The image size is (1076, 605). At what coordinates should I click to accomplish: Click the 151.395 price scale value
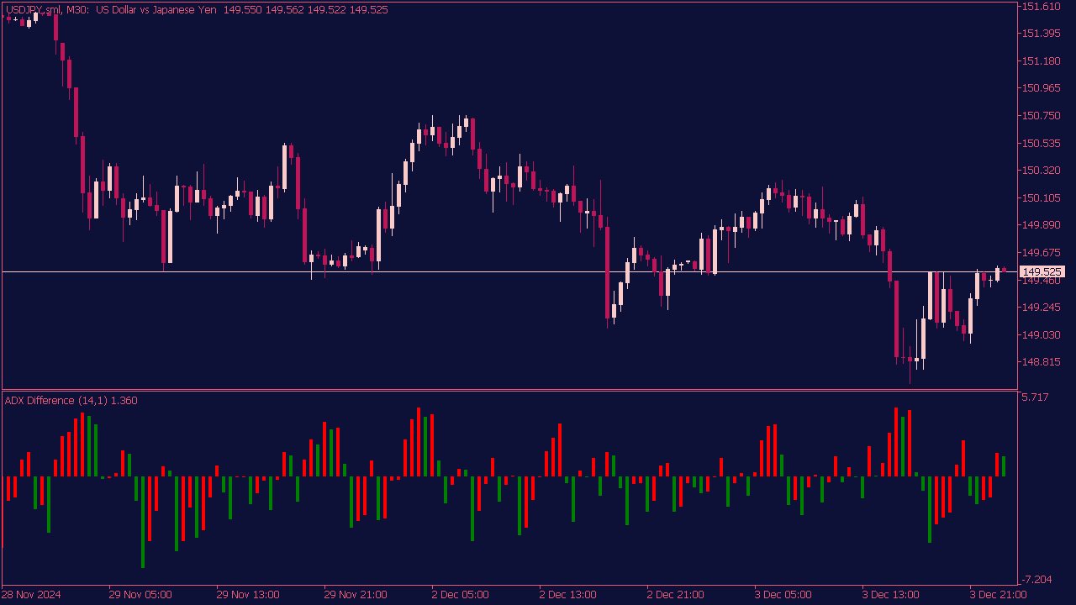click(x=1042, y=34)
